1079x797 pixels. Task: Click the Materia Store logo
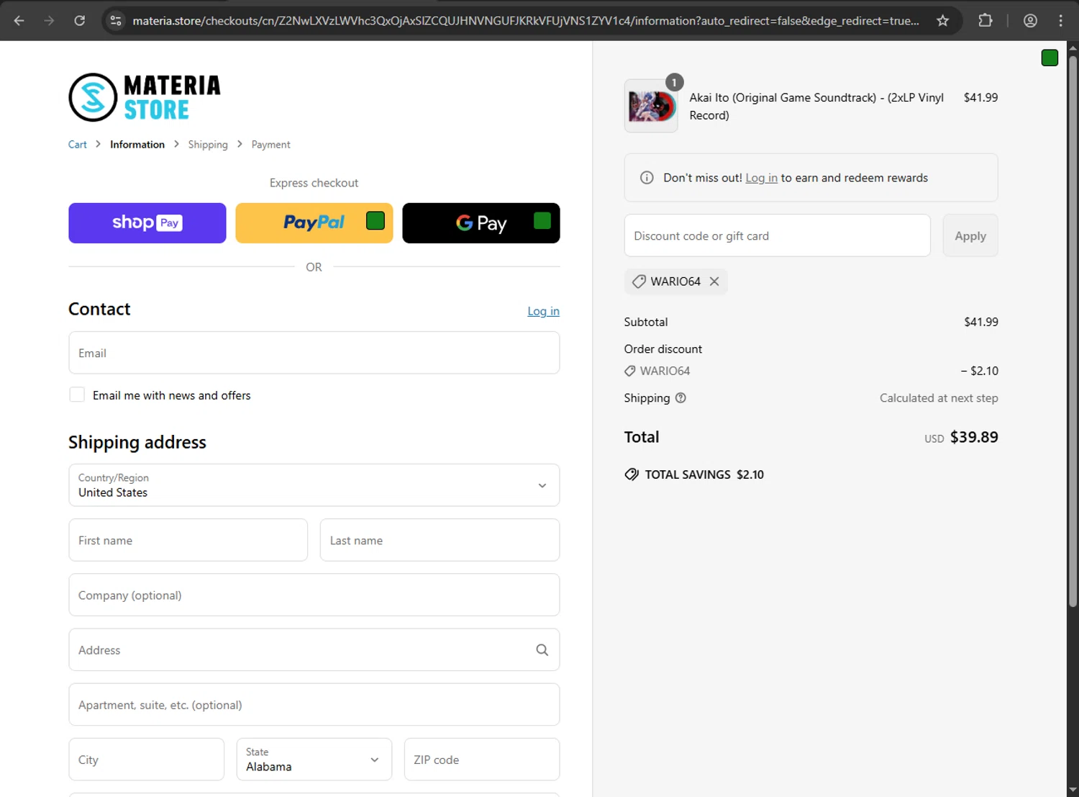[x=145, y=97]
